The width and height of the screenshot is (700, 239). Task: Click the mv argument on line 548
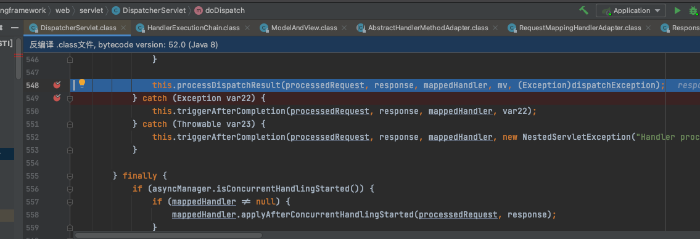point(502,85)
